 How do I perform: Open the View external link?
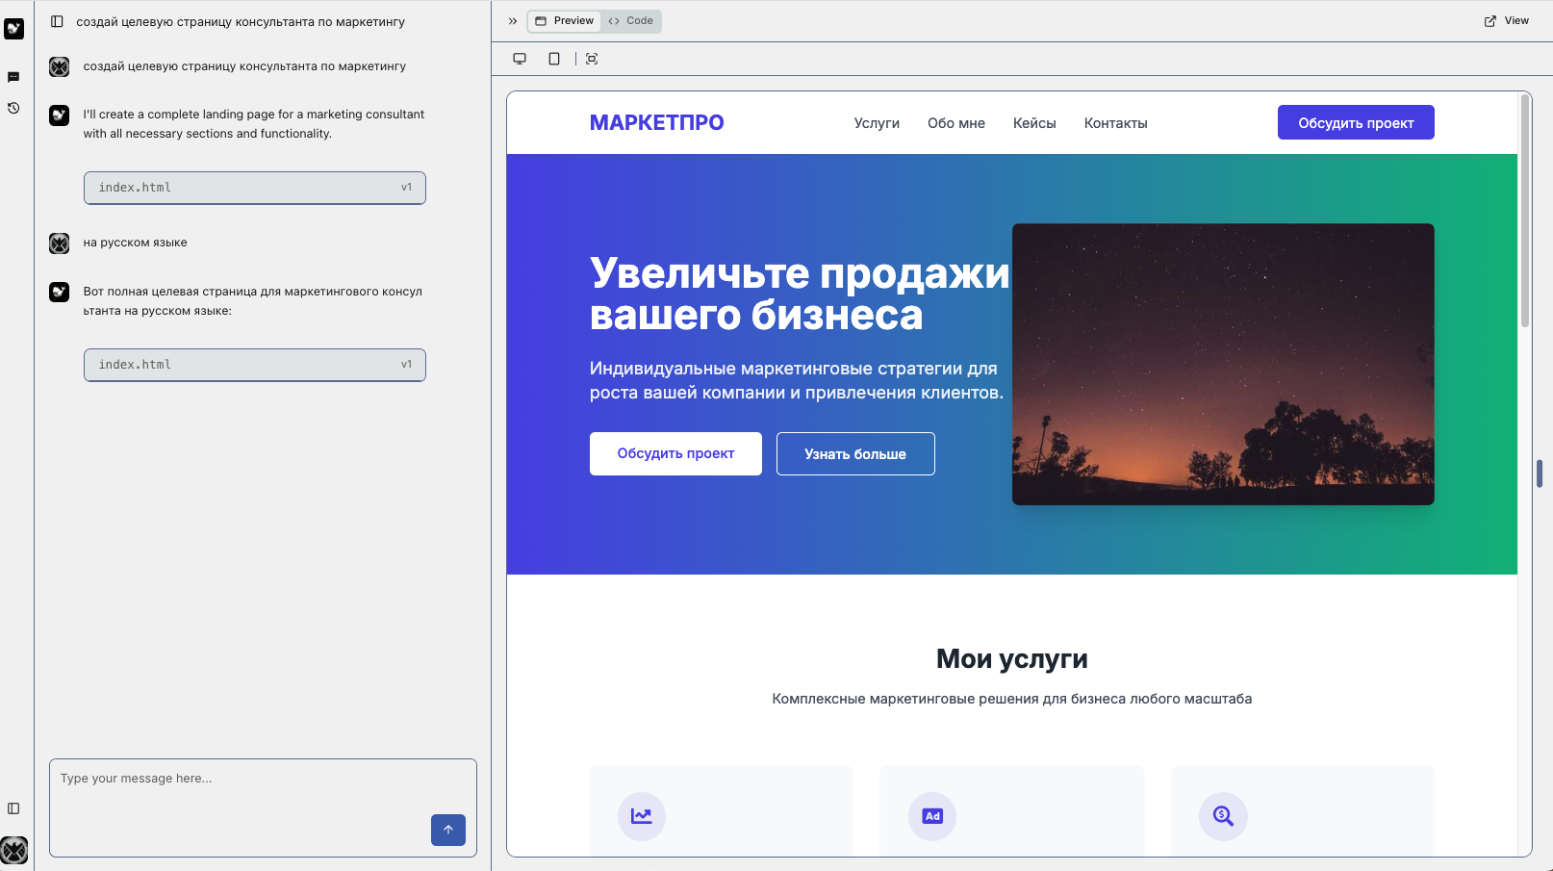pos(1506,21)
